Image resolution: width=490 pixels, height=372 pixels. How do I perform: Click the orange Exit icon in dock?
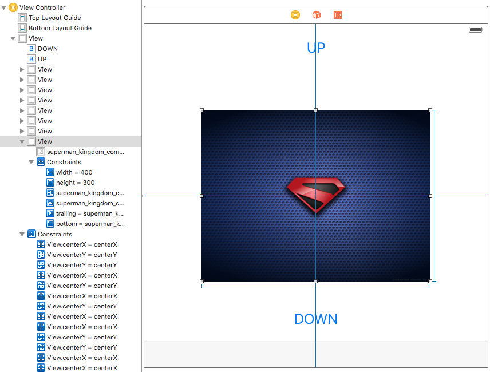[x=338, y=15]
